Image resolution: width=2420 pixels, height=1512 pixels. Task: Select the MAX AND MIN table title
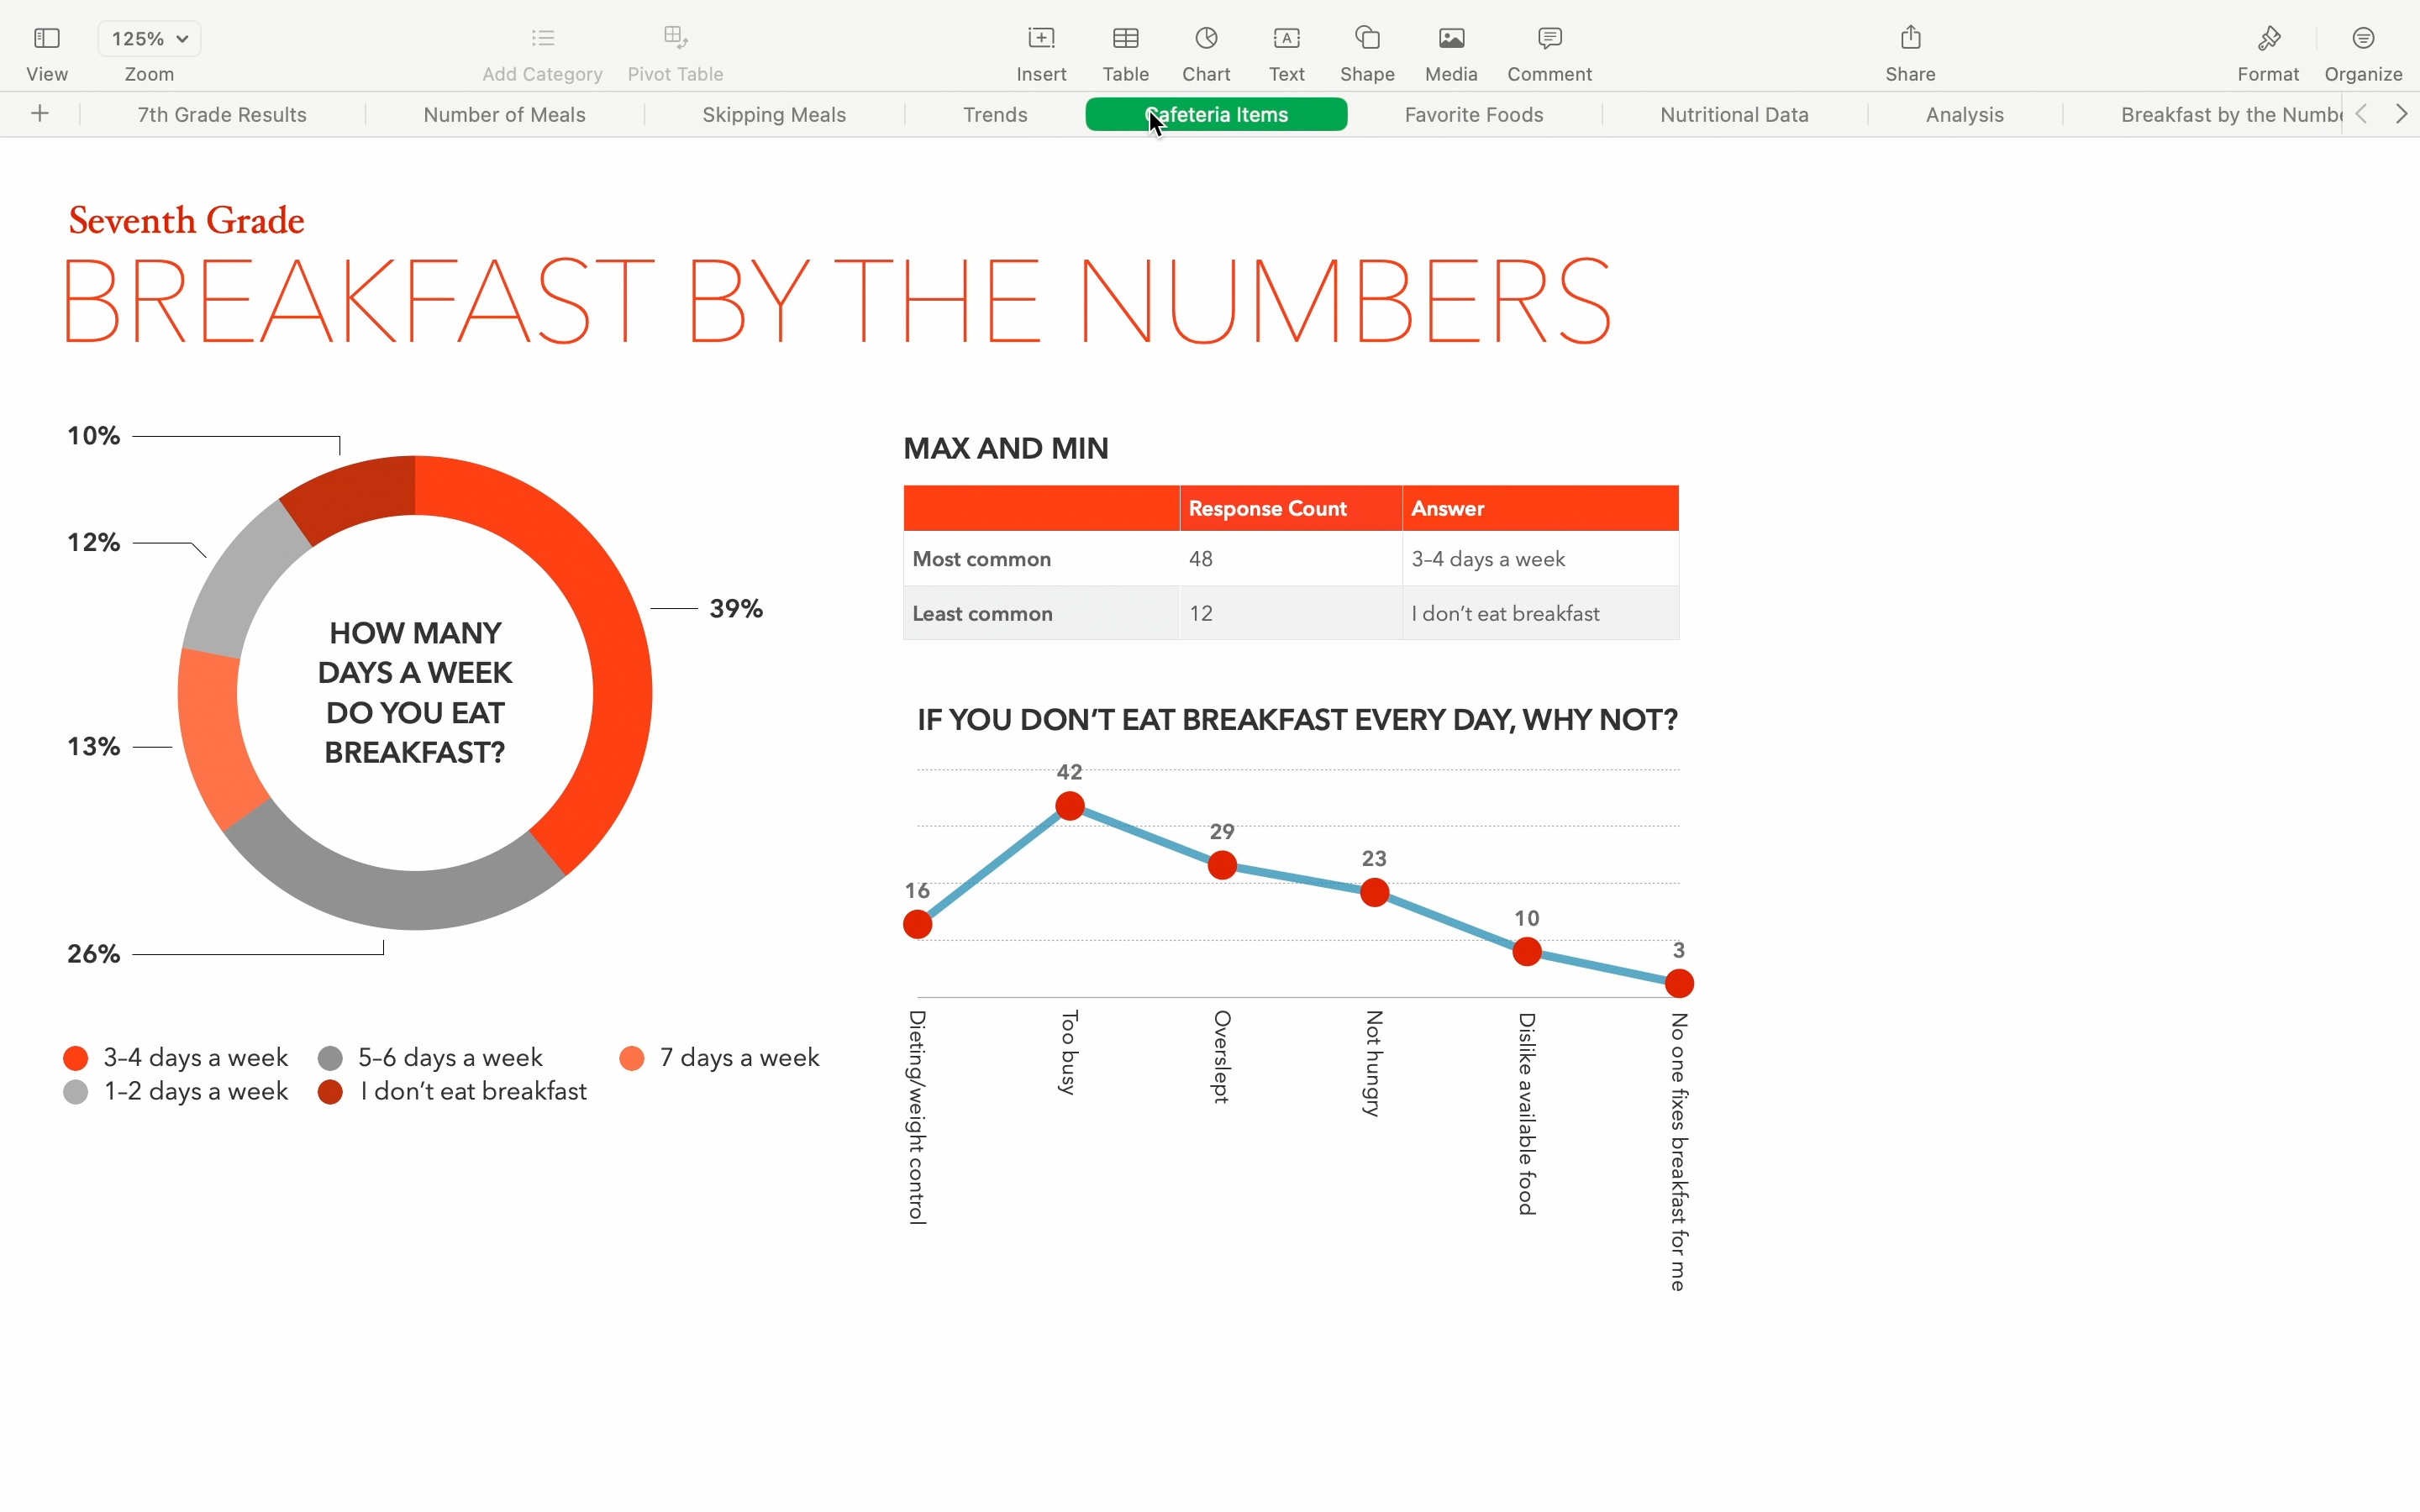point(1006,449)
